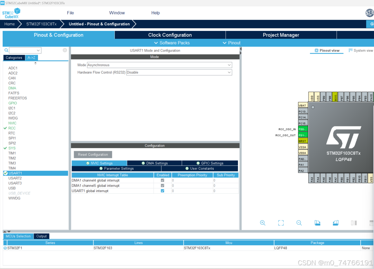Open the Window menu
374x269 pixels.
coord(117,13)
